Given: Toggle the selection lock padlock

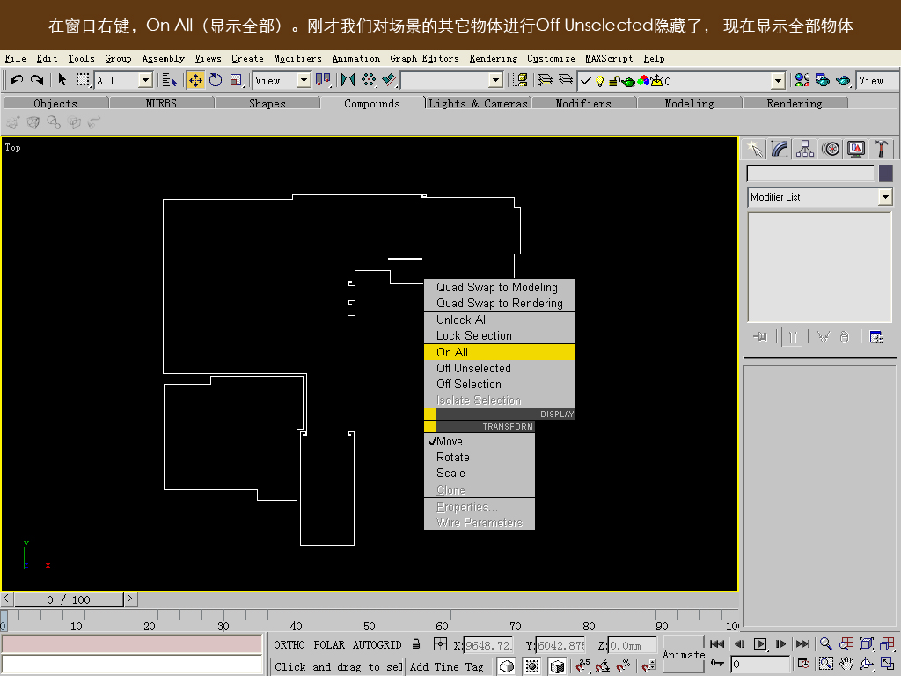Looking at the screenshot, I should [x=416, y=644].
